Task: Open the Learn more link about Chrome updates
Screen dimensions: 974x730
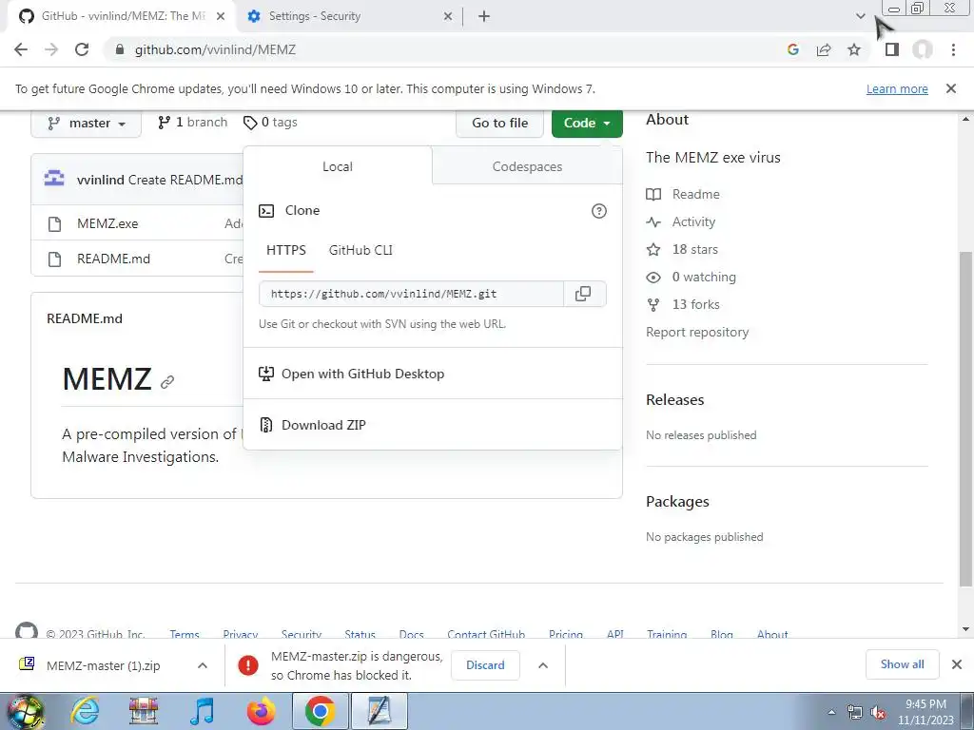Action: (897, 88)
